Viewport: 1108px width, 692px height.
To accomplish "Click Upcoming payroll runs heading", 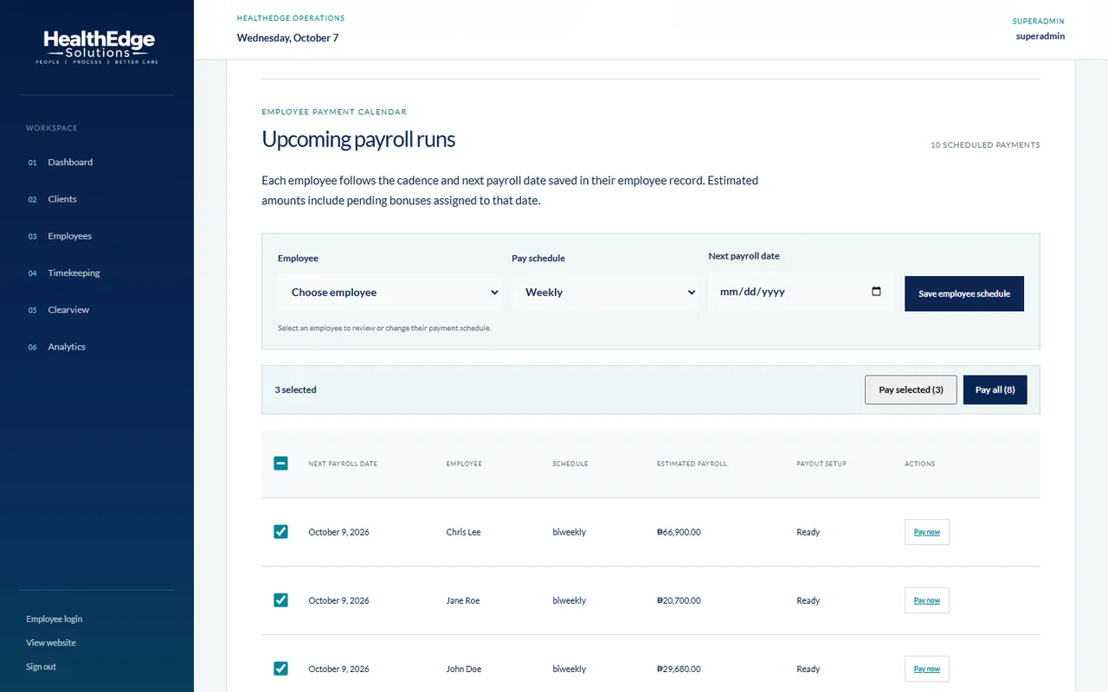I will 358,139.
